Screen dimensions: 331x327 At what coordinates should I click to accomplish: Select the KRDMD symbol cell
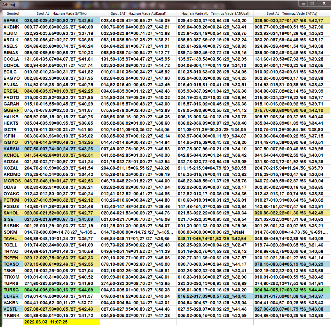(13, 174)
